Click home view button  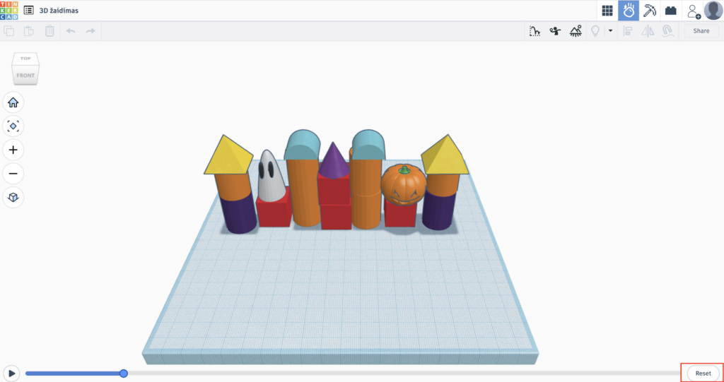13,102
